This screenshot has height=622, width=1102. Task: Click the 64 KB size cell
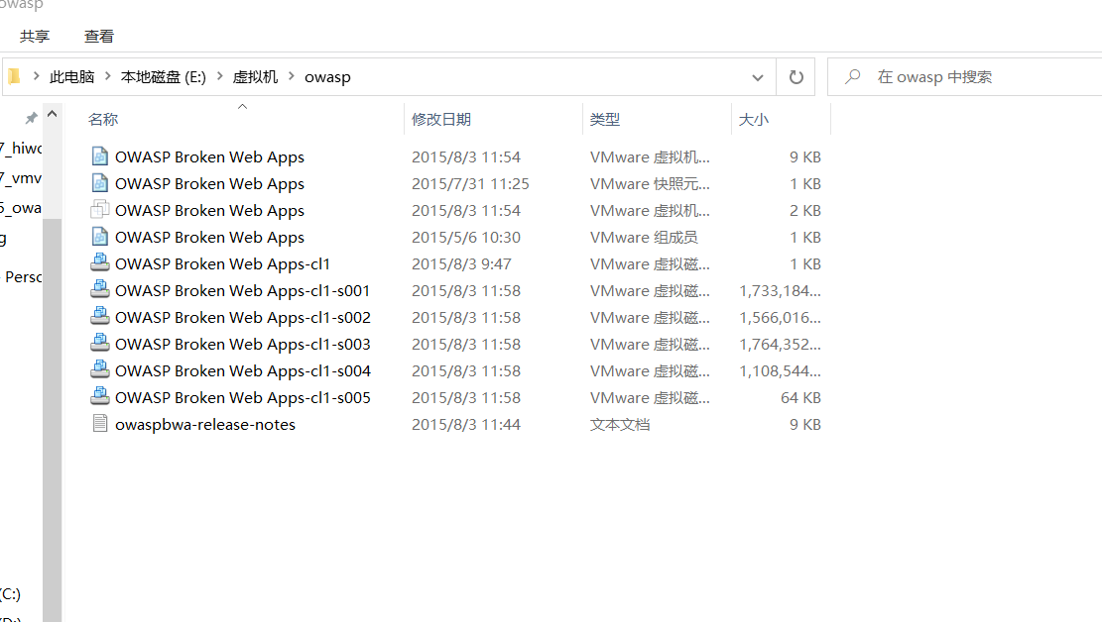(800, 397)
